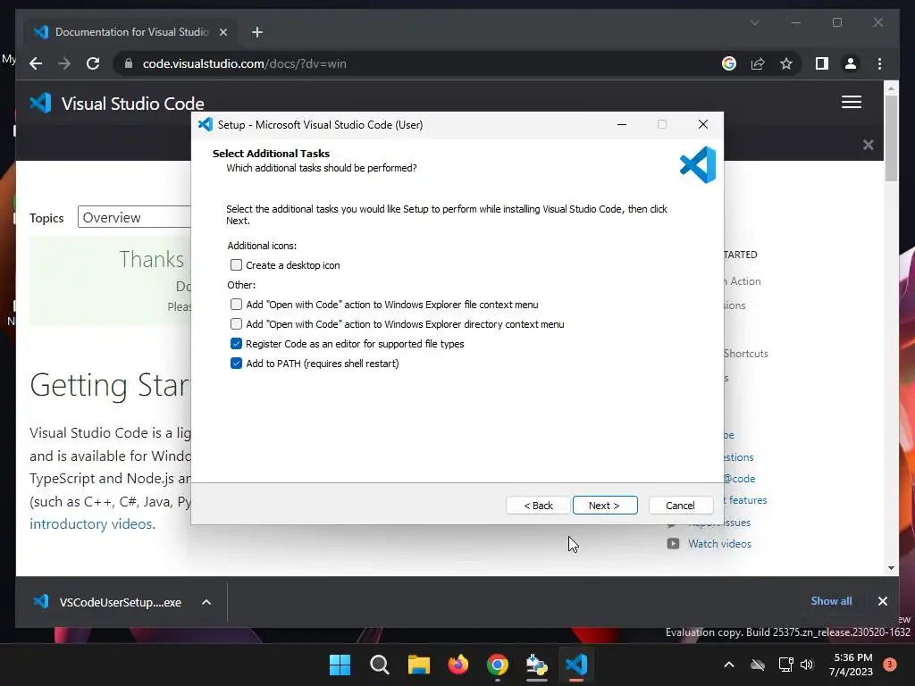This screenshot has width=915, height=686.
Task: Click the Chrome forward arrow
Action: coord(64,63)
